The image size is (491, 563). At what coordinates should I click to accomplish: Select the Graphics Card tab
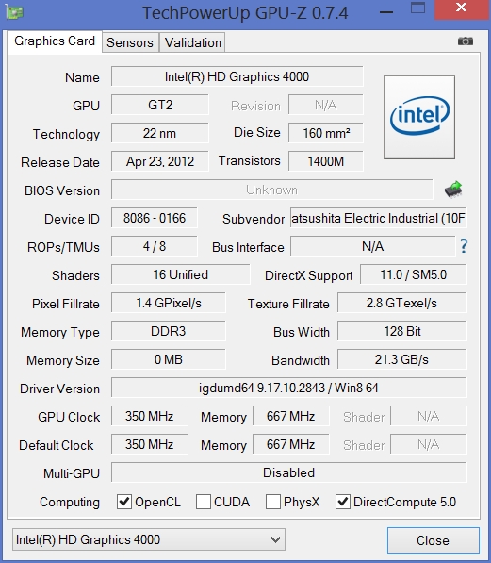point(55,41)
